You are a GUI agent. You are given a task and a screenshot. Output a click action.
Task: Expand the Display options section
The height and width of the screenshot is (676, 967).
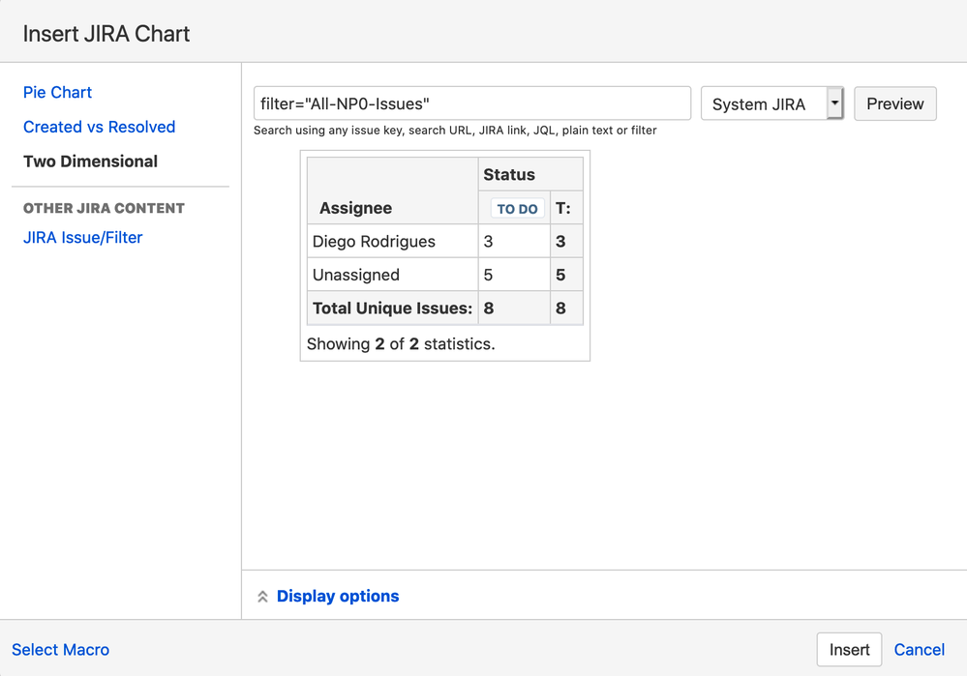(x=337, y=597)
